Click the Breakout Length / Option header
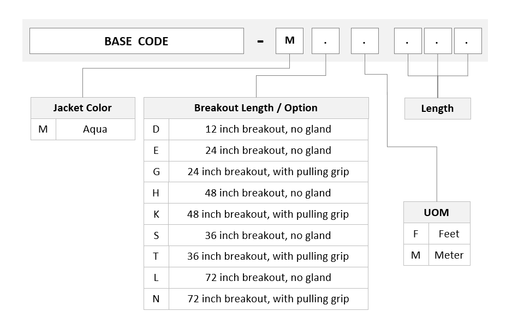The width and height of the screenshot is (518, 323). 256,108
